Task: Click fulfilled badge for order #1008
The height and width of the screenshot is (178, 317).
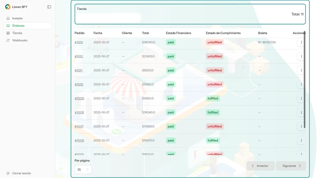Action: (213, 112)
